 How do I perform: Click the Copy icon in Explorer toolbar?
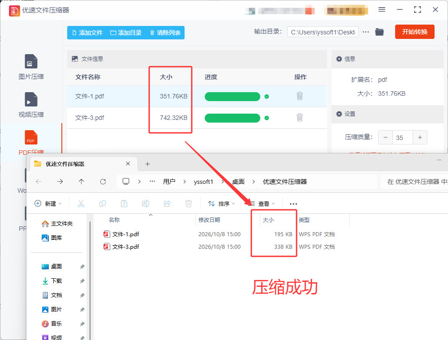(x=103, y=204)
